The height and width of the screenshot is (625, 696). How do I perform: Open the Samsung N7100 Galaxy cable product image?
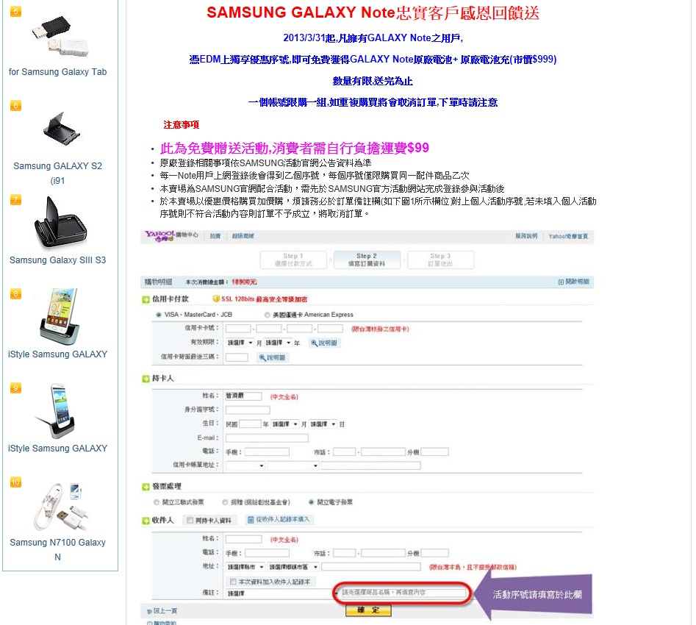point(61,507)
